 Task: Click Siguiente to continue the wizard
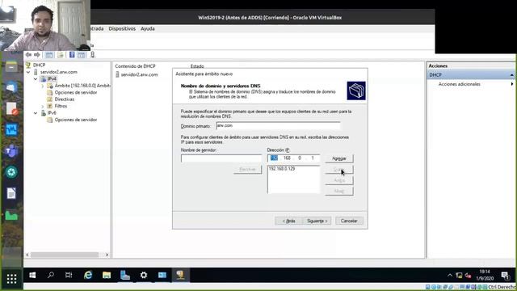point(317,221)
